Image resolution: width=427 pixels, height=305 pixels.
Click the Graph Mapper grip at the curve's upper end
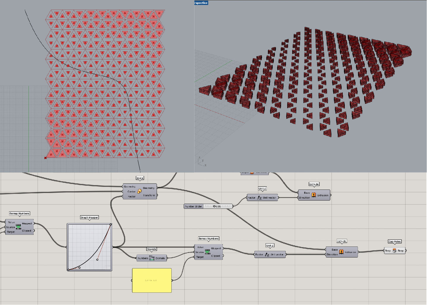111,225
